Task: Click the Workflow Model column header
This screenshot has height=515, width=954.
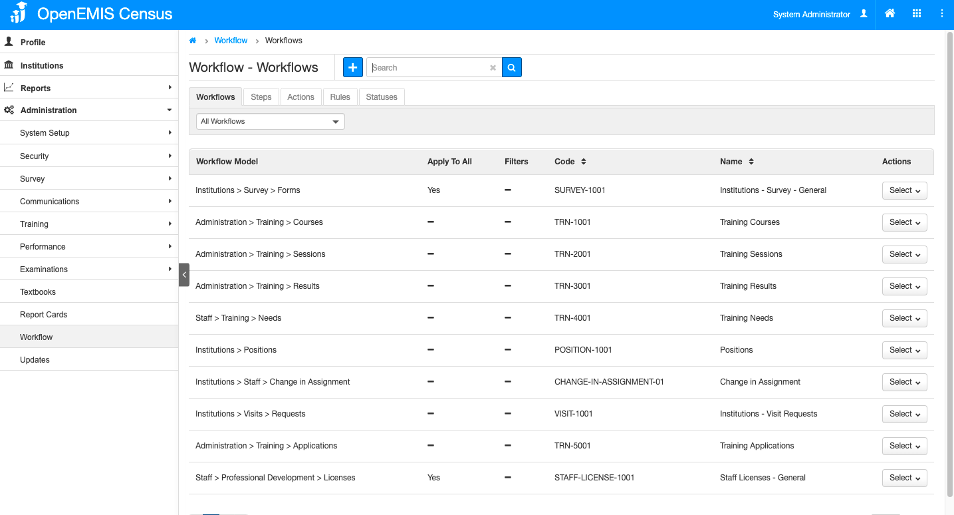Action: [x=227, y=162]
